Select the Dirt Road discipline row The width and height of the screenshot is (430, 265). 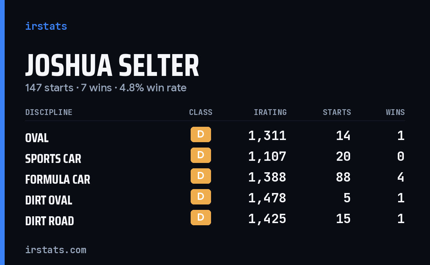point(215,219)
